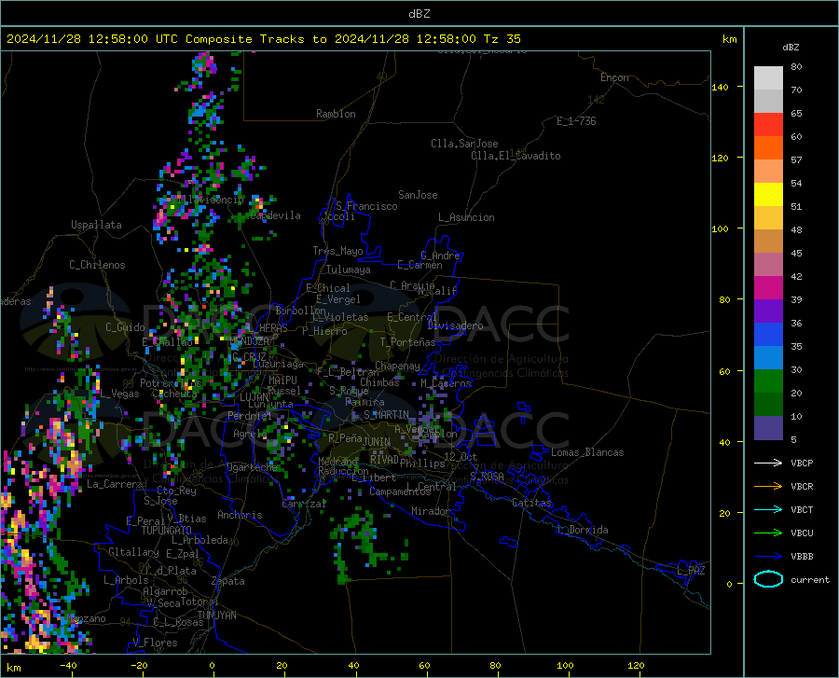Click the TUPUNGATO label on map
839x678 pixels.
point(167,531)
